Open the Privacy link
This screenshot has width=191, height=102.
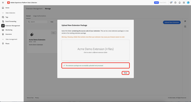pyautogui.click(x=37, y=98)
